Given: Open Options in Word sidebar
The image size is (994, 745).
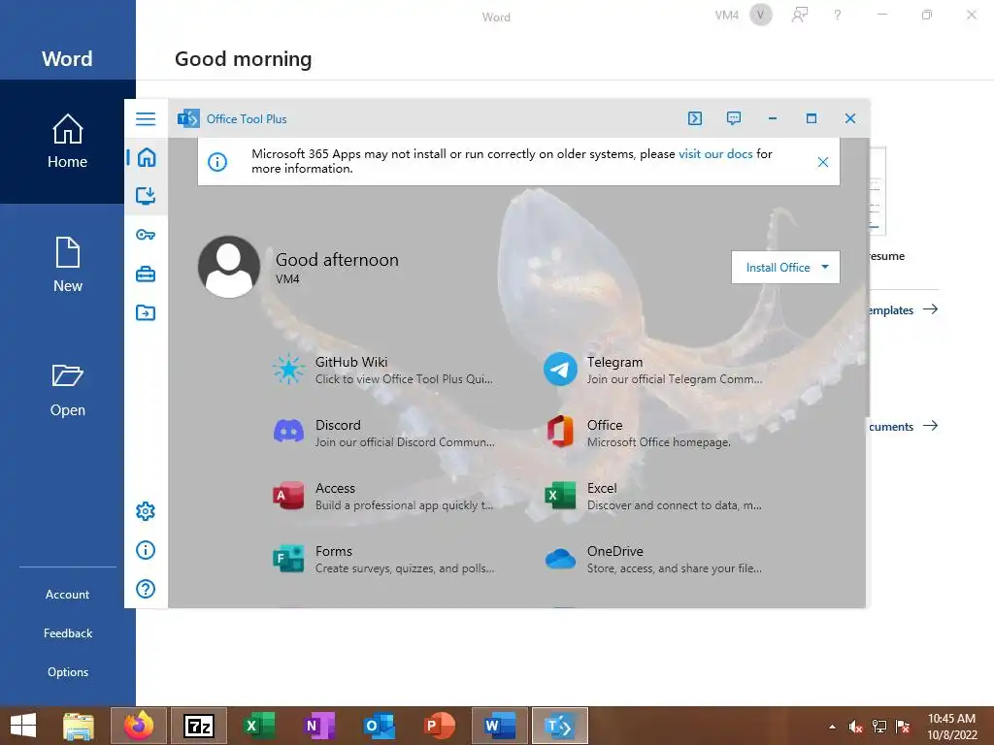Looking at the screenshot, I should click(67, 672).
